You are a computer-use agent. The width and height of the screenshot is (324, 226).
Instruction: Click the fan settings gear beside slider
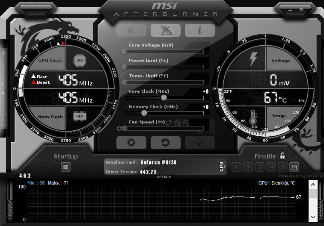pyautogui.click(x=119, y=129)
